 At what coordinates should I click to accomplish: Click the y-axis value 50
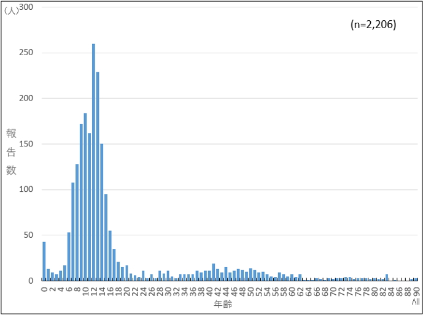29,235
